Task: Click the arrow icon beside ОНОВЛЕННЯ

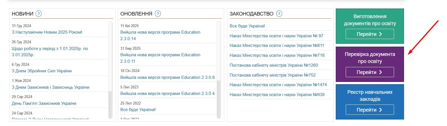Action: click(158, 14)
